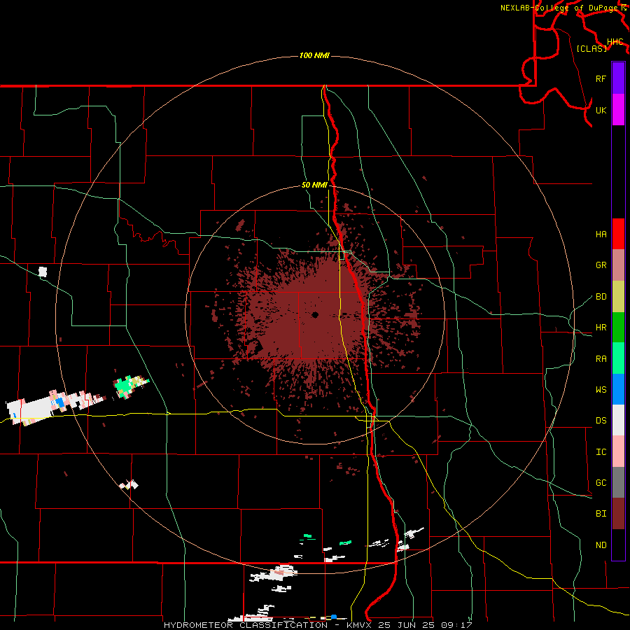Click the HA red color swatch in the legend

pyautogui.click(x=618, y=234)
